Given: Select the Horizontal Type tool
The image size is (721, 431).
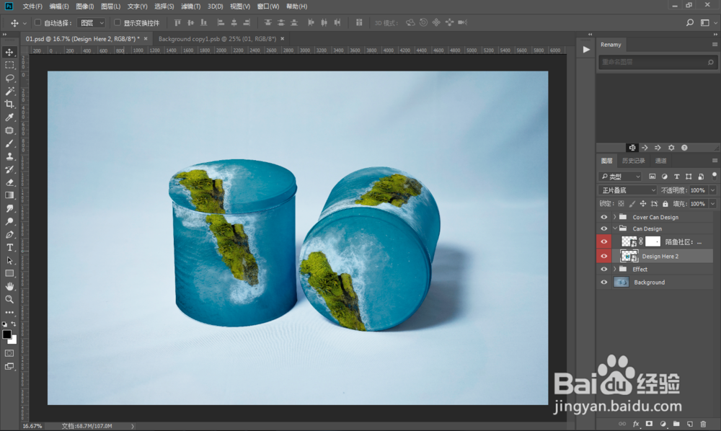Looking at the screenshot, I should (x=9, y=247).
